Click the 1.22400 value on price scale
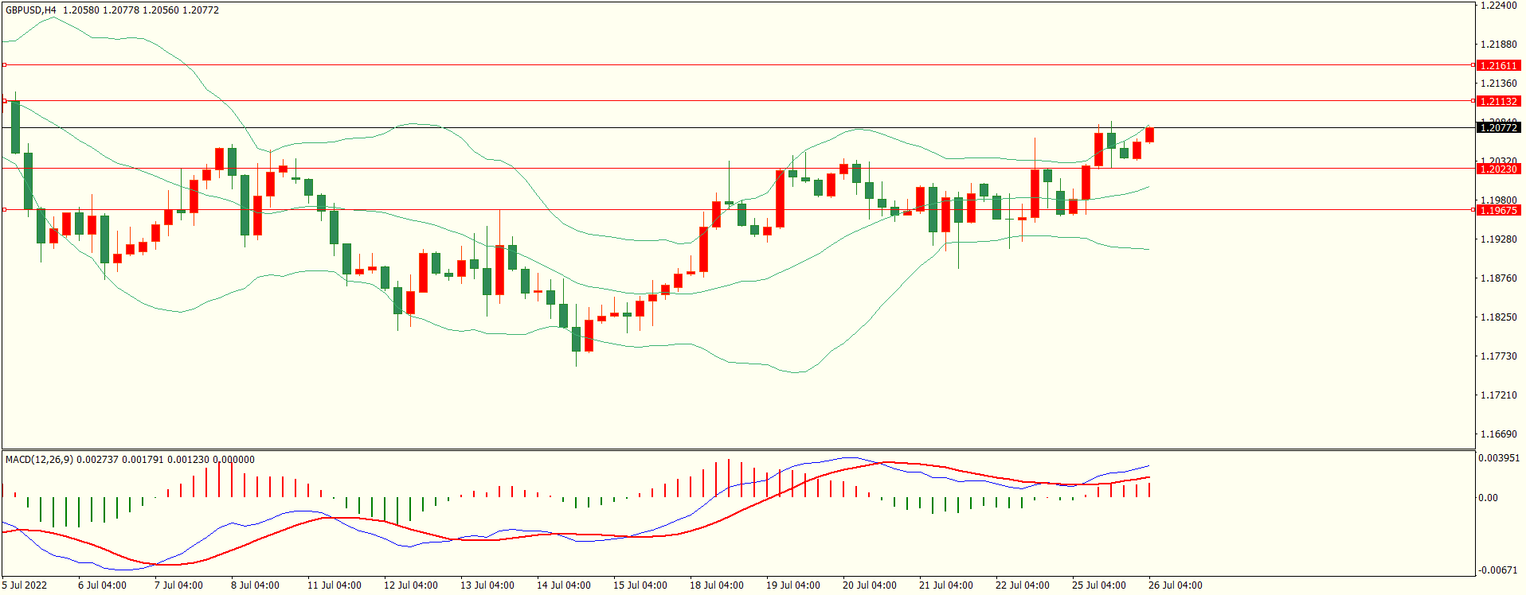1526x595 pixels. (x=1497, y=6)
